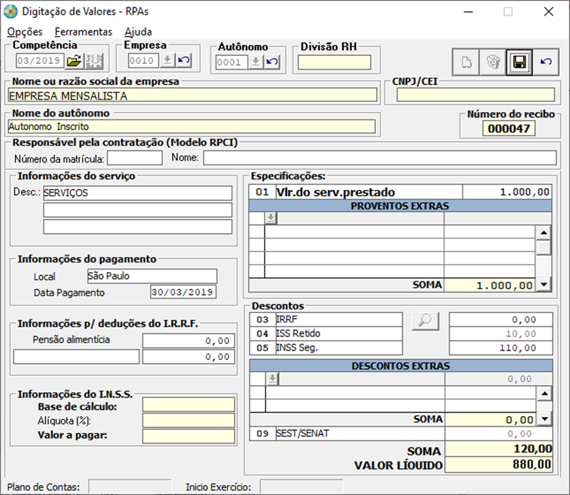Click the Plano de Contas field
The height and width of the screenshot is (495, 570).
130,487
